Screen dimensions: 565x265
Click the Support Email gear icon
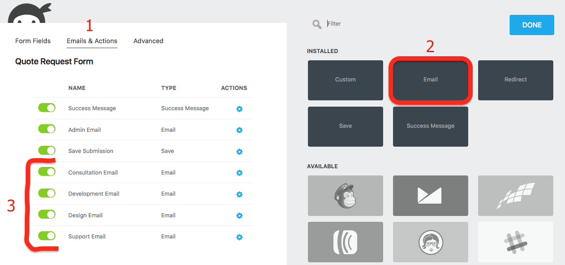pyautogui.click(x=240, y=237)
